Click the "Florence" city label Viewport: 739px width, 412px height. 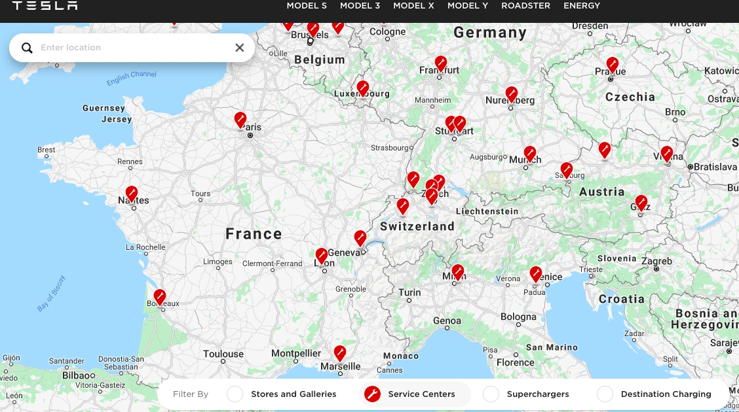tap(516, 362)
